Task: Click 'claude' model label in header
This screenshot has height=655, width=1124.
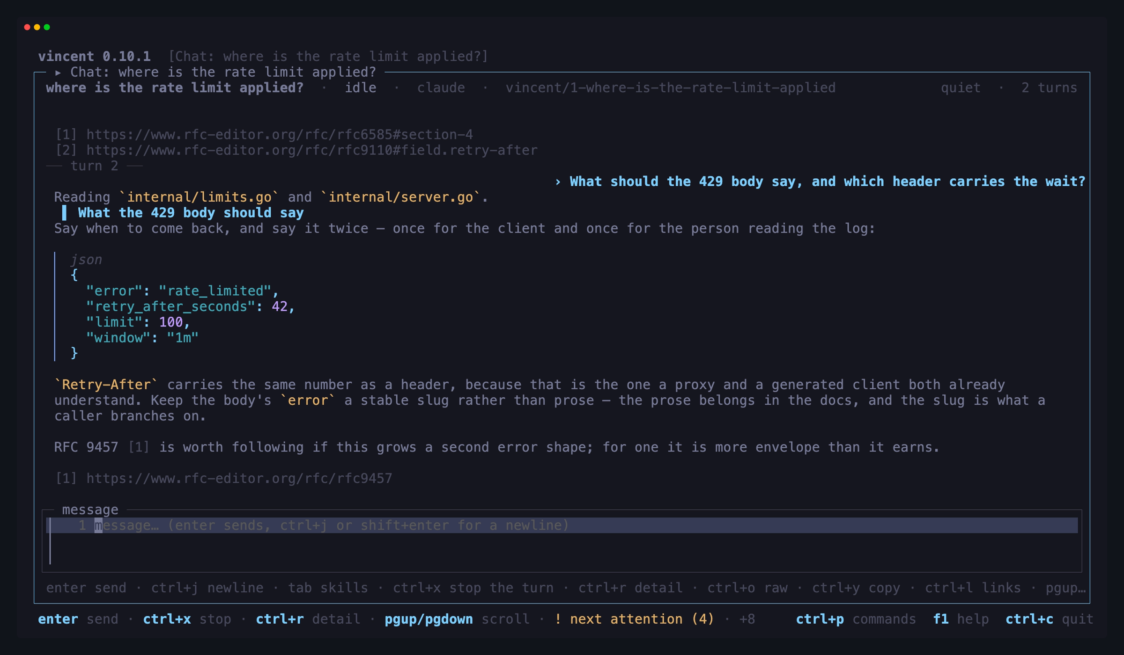Action: [441, 88]
